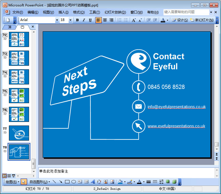This screenshot has width=221, height=194.
Task: Choose the Select Objects arrow tool
Action: coord(23,182)
